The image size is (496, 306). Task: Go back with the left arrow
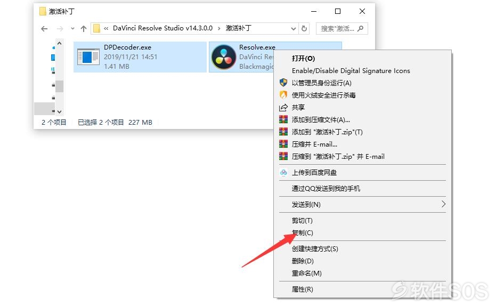pyautogui.click(x=44, y=29)
